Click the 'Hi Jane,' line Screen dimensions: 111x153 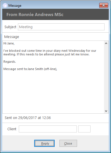click(x=9, y=43)
